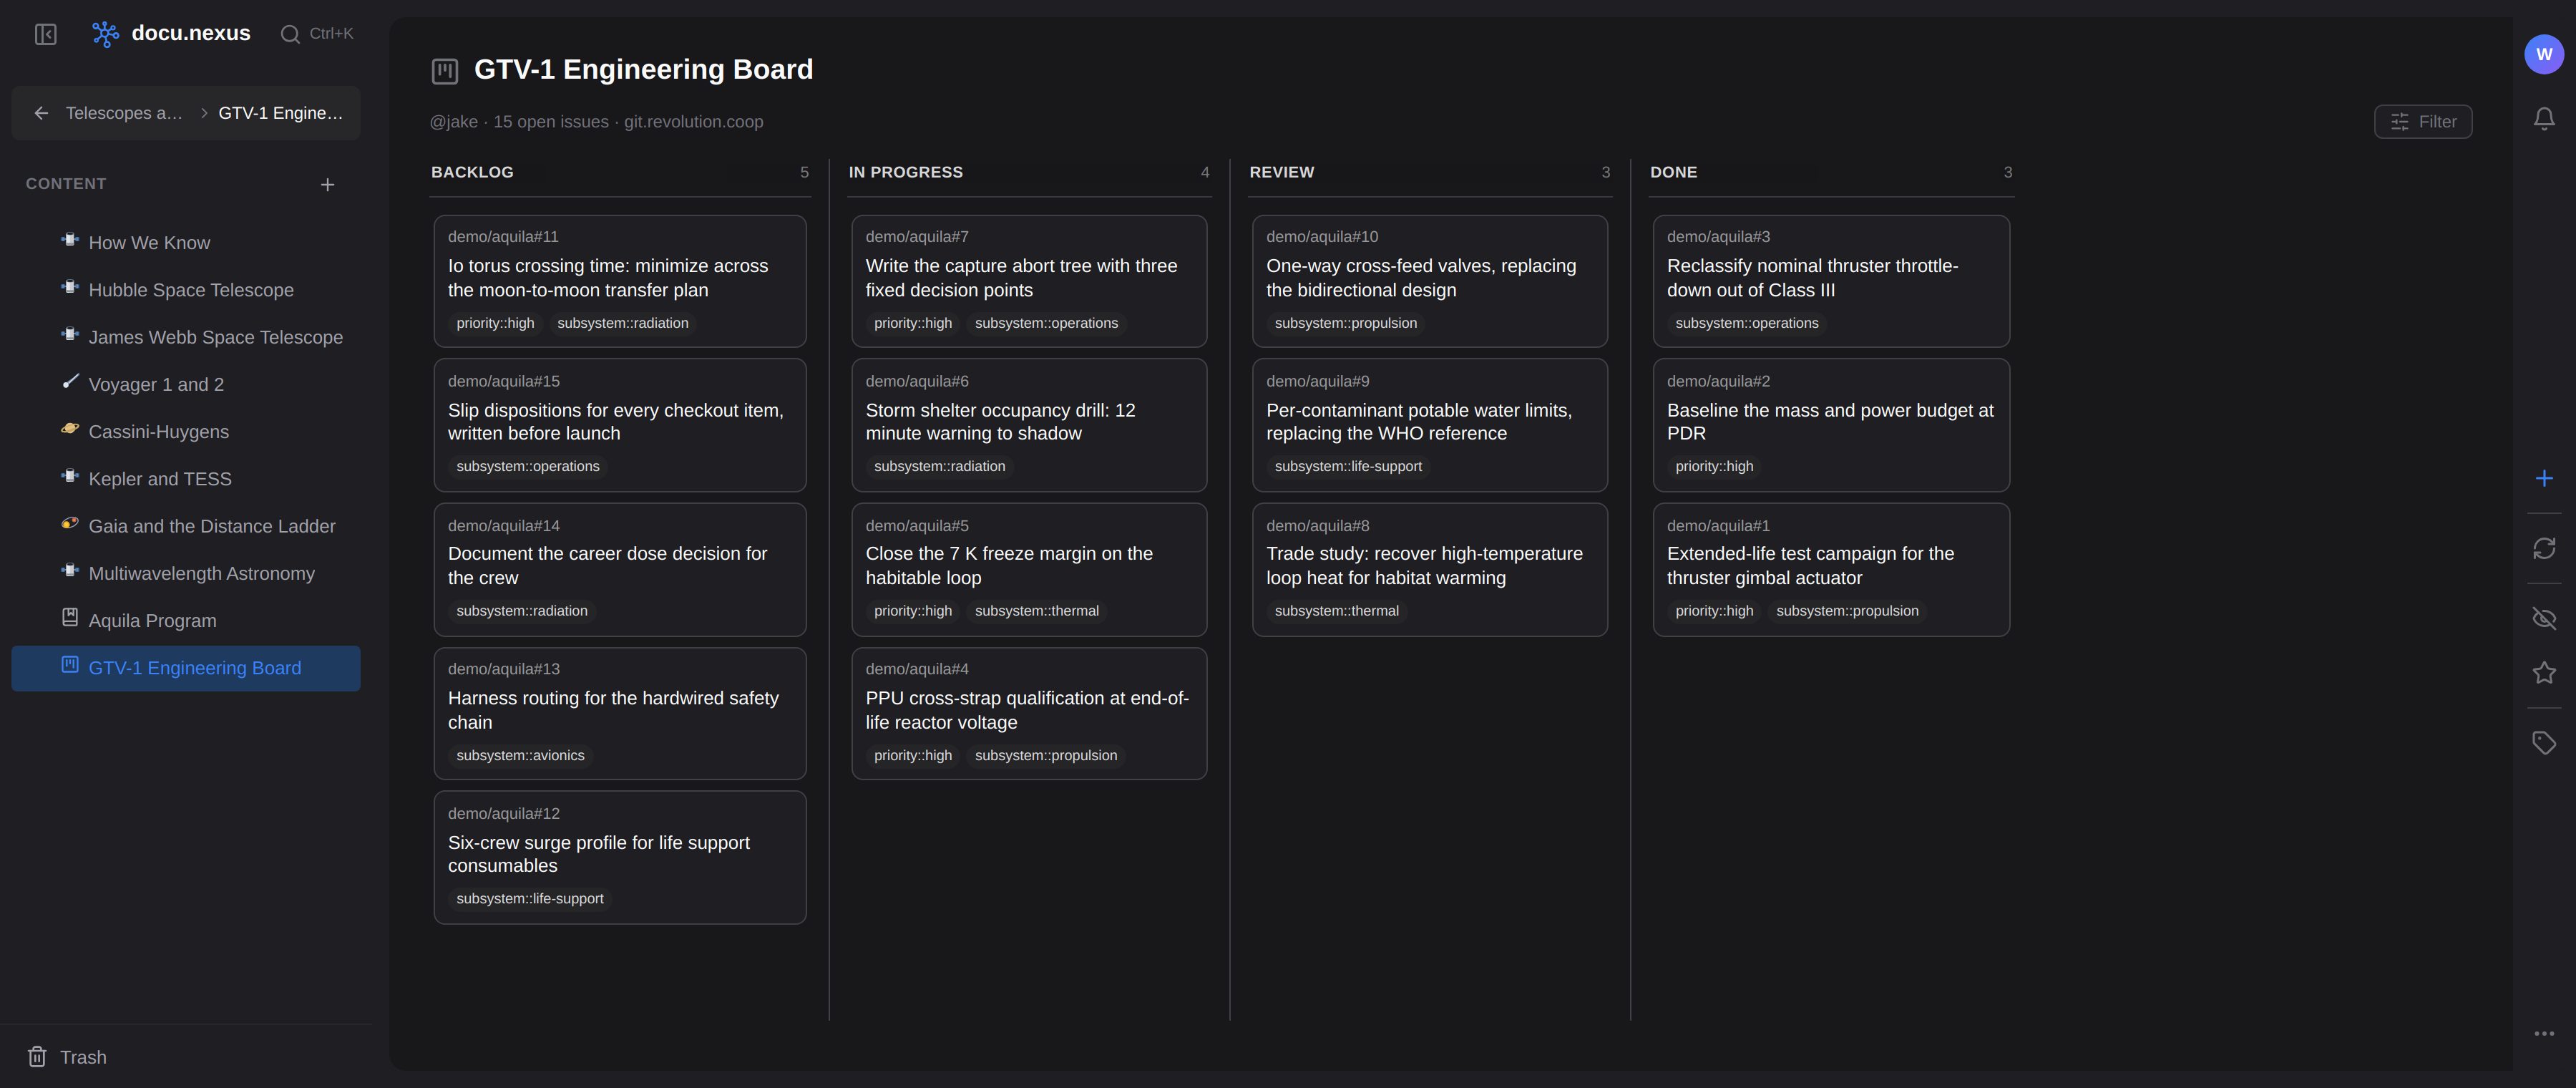
Task: Click the docu.nexus logo icon
Action: coord(105,34)
